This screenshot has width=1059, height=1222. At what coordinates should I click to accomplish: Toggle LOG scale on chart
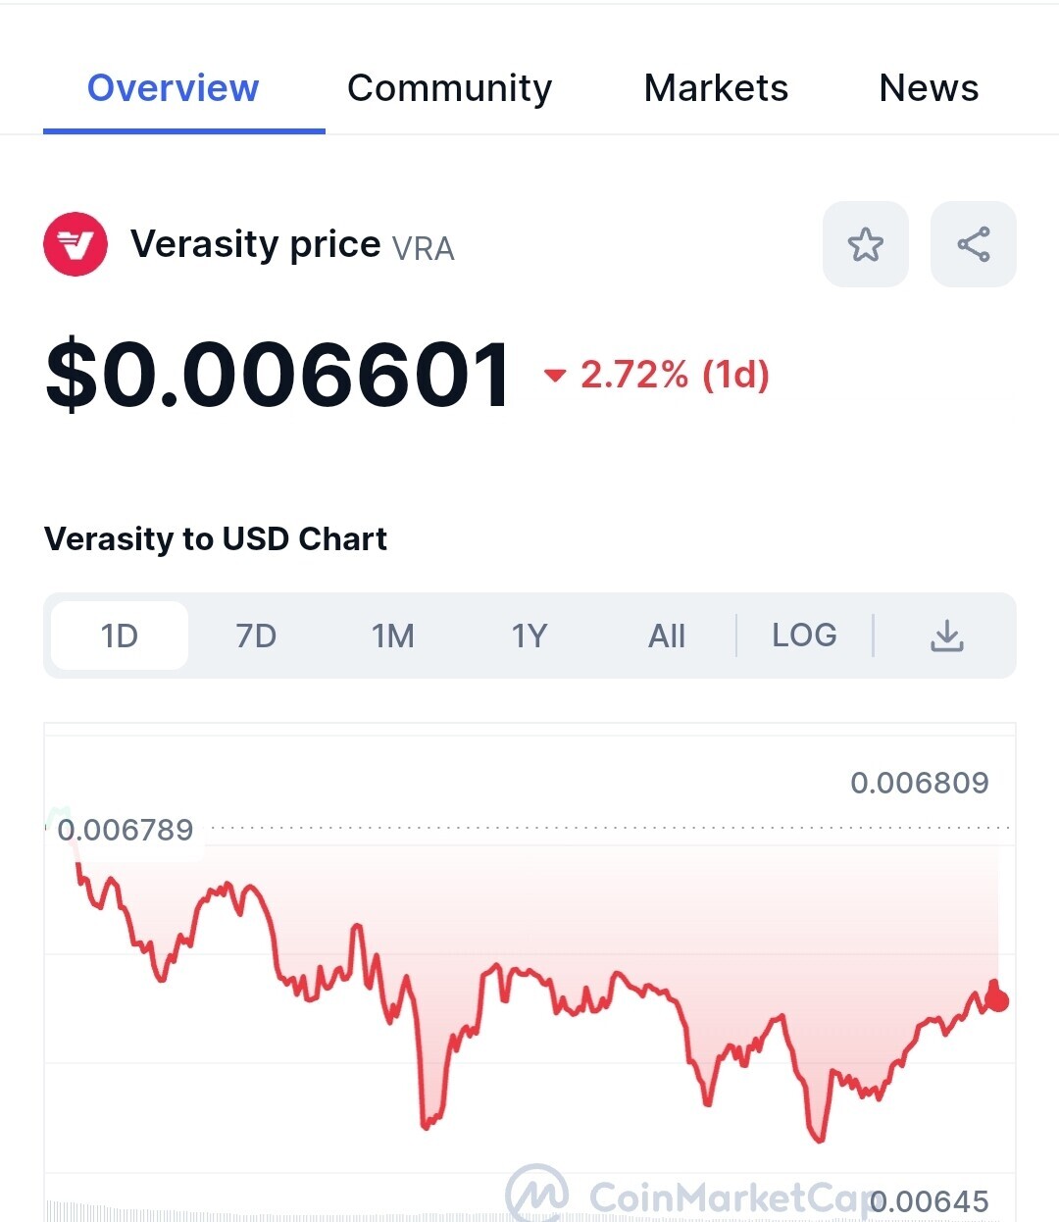[804, 636]
